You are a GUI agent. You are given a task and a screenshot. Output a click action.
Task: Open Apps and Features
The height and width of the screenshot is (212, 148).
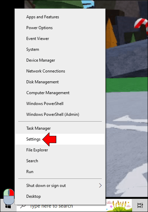point(60,17)
